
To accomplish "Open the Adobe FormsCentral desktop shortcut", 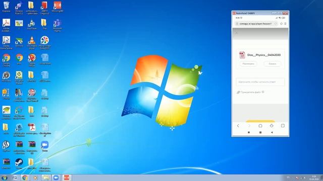I will click(x=6, y=42).
